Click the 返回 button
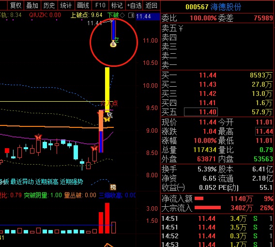The height and width of the screenshot is (247, 275). (x=151, y=5)
